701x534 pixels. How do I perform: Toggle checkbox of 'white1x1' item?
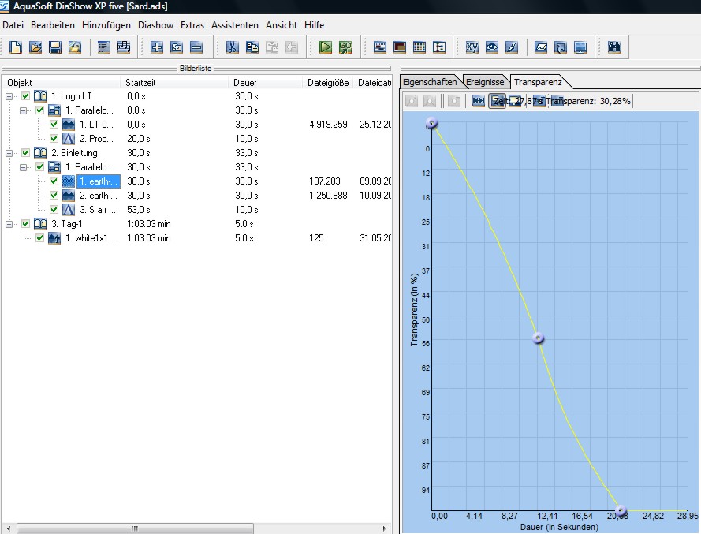click(x=39, y=238)
